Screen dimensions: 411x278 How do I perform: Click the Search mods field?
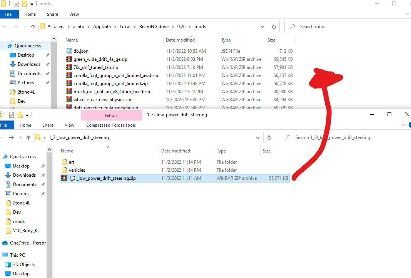[x=348, y=27]
